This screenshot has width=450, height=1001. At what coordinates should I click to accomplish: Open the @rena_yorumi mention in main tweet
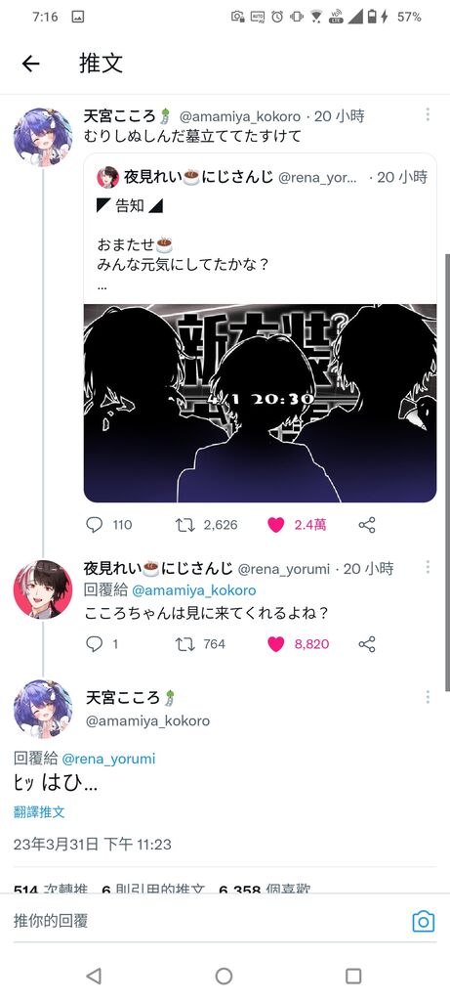pos(108,759)
